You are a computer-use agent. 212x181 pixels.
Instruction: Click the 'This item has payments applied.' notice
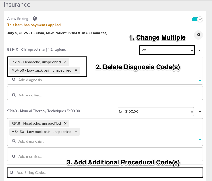34,25
